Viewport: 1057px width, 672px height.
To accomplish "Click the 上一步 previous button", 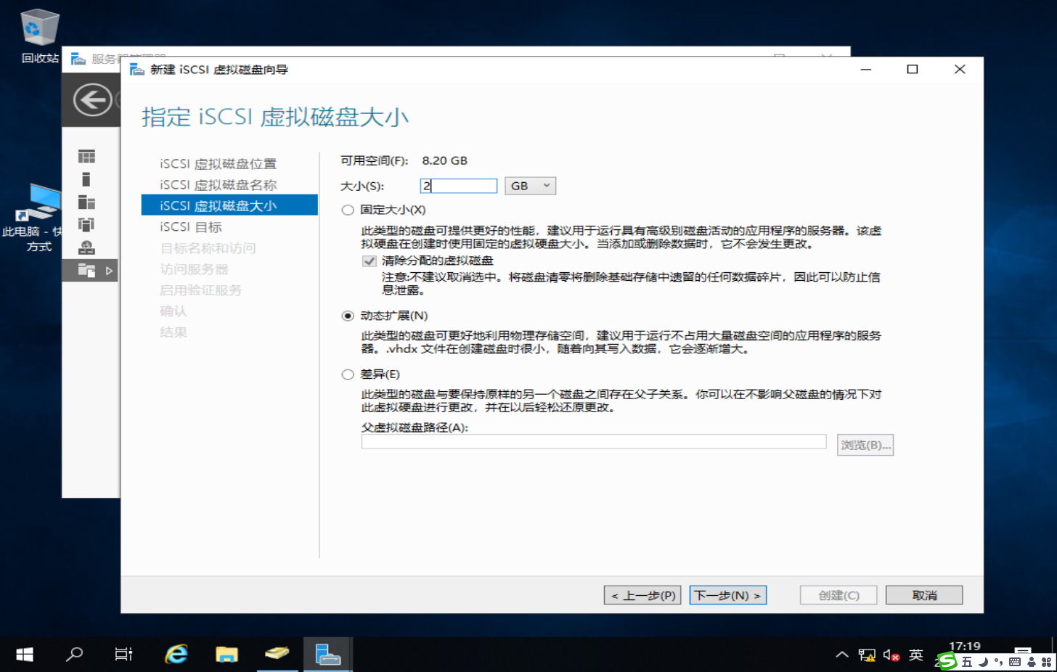I will pyautogui.click(x=642, y=596).
